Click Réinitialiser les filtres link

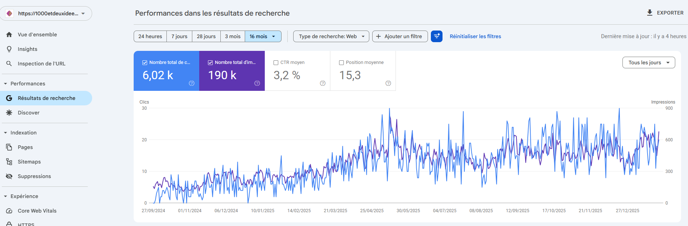coord(475,36)
